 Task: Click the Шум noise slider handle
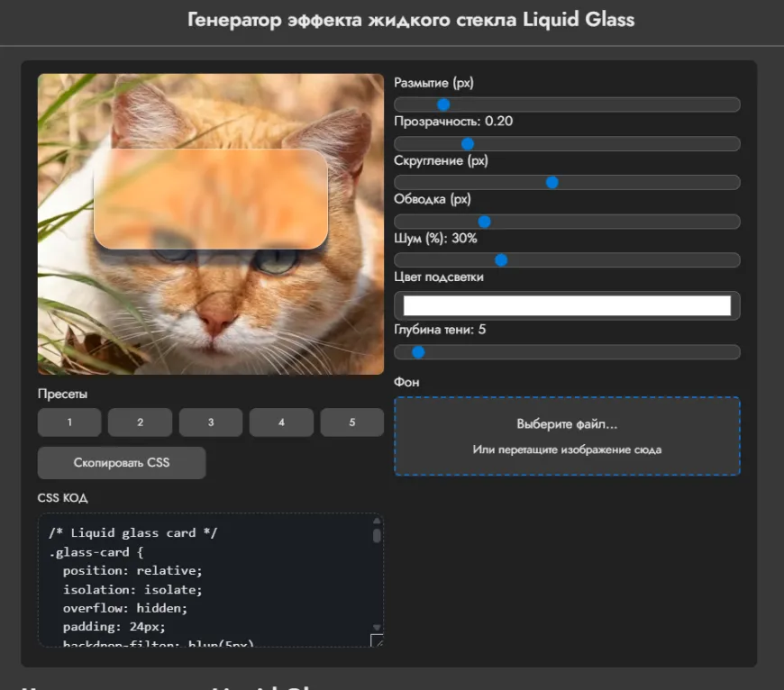501,260
